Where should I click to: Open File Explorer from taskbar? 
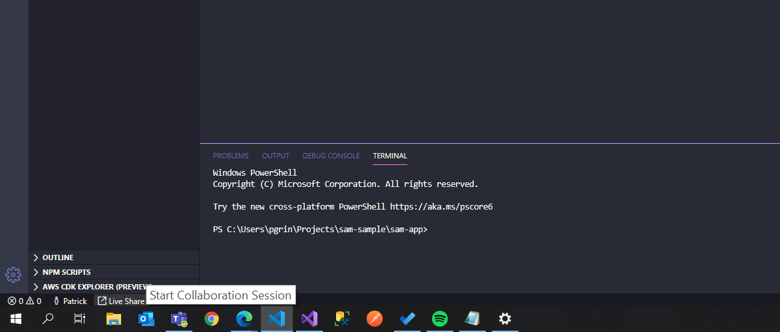point(114,319)
